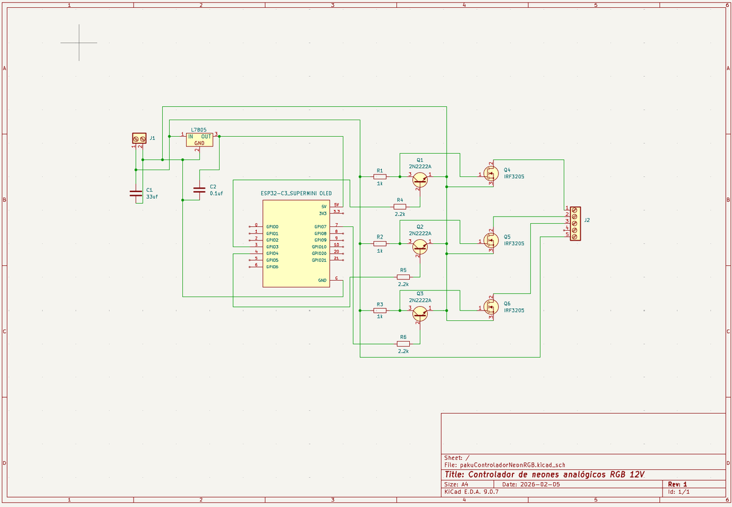Click the "2N2222A" value under Q1
732x507 pixels.
[x=420, y=166]
